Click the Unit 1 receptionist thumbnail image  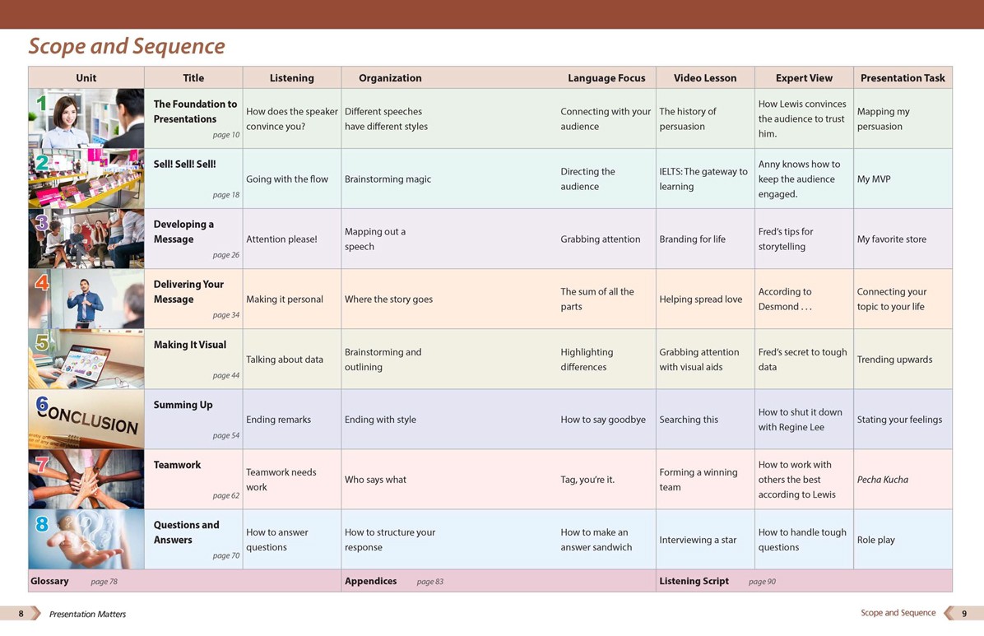pos(86,118)
